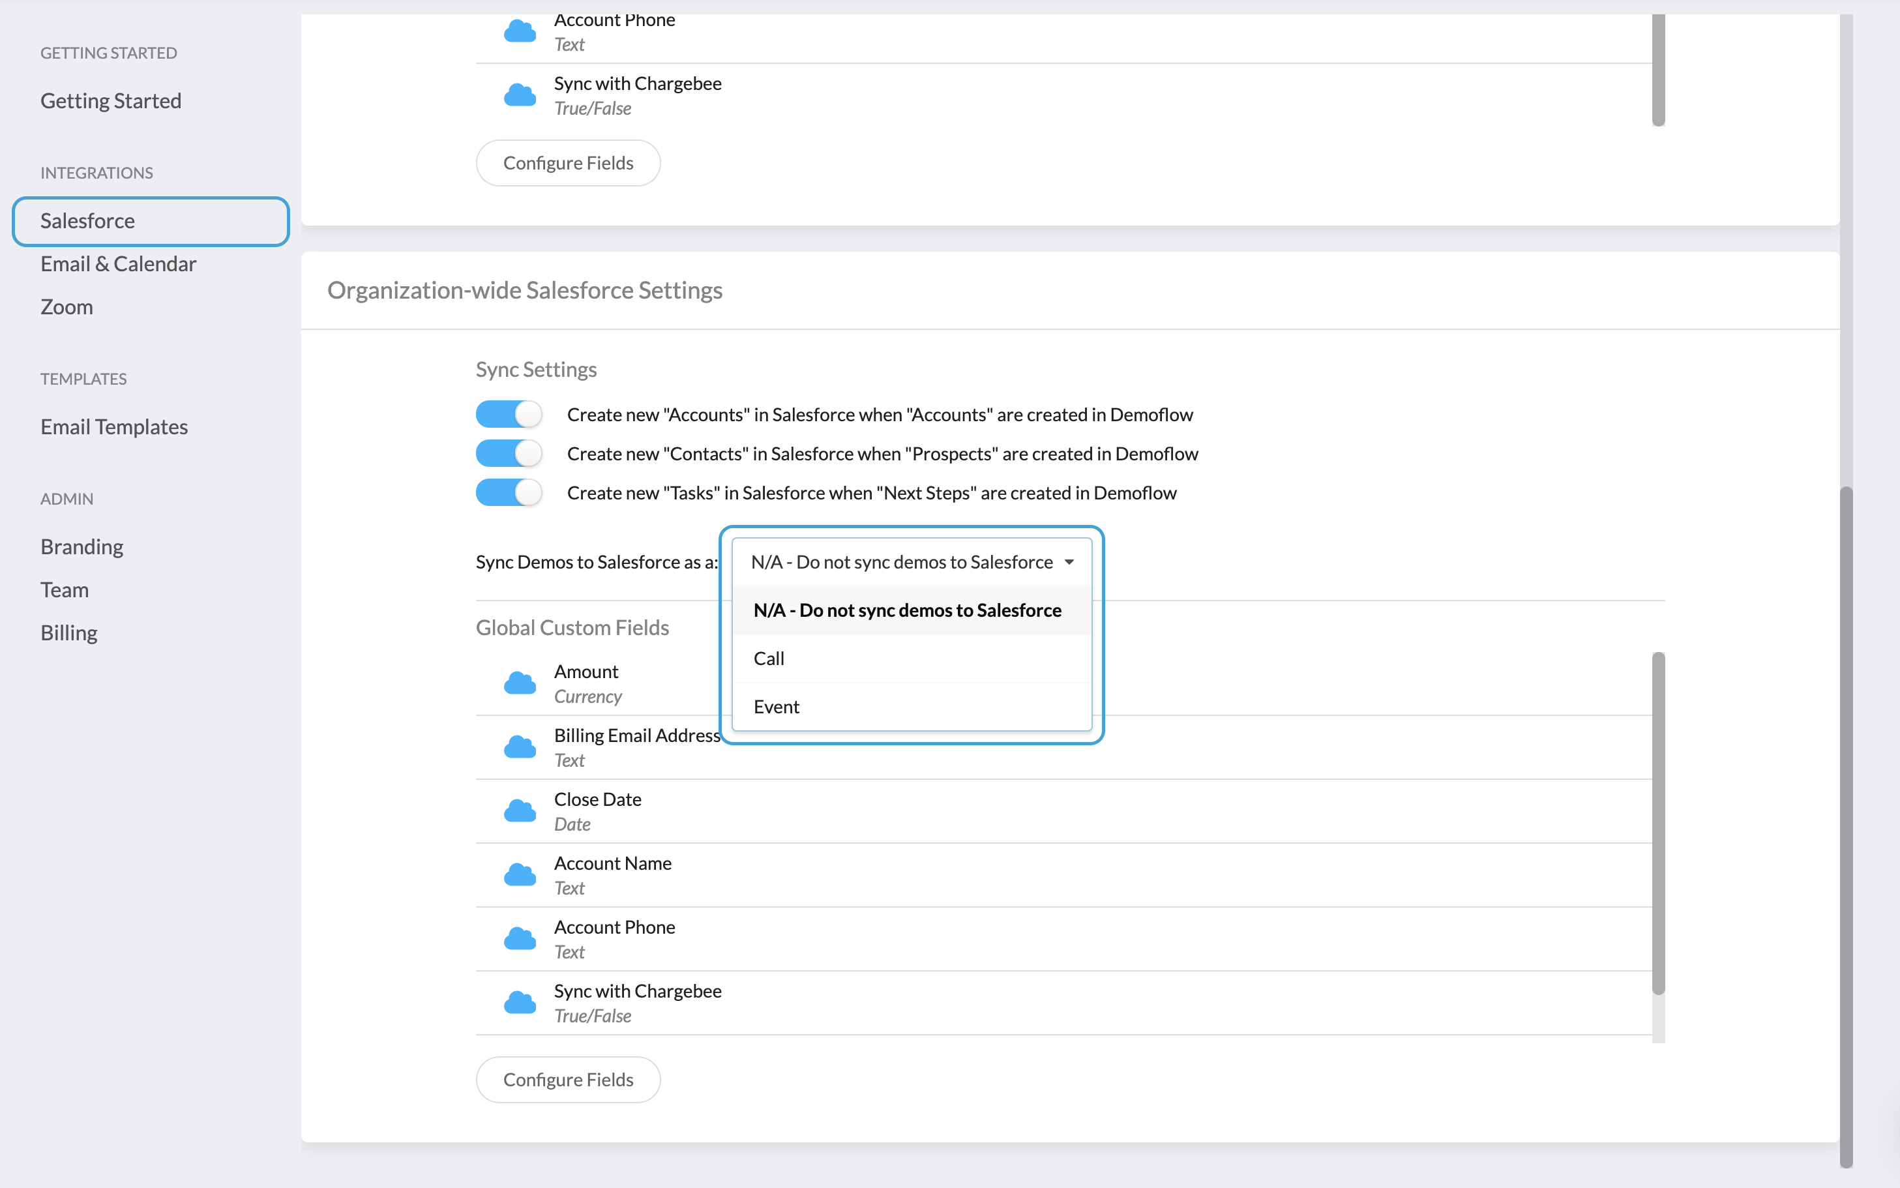Click cloud icon beside Account Name
The width and height of the screenshot is (1900, 1188).
519,874
